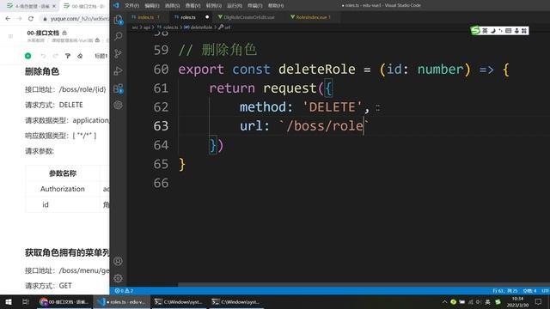Click the Authorization parameter cell
Viewport: 550px width, 309px height.
point(63,189)
